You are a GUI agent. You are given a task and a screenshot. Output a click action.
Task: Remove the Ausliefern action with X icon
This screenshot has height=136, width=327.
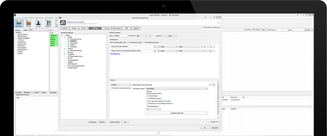coord(213,84)
